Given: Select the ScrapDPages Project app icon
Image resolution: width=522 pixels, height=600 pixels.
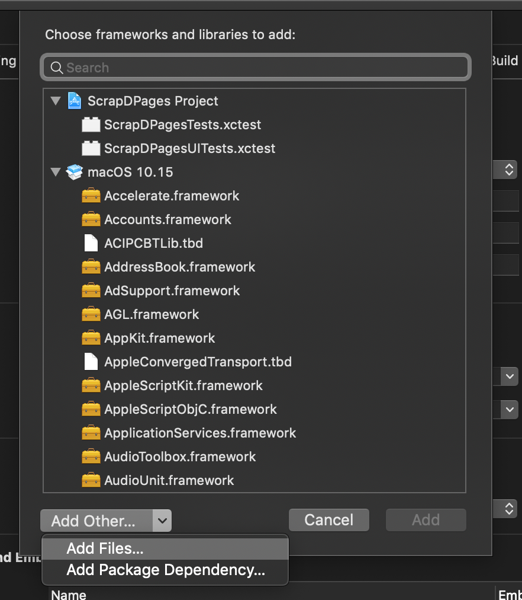Looking at the screenshot, I should [x=75, y=101].
